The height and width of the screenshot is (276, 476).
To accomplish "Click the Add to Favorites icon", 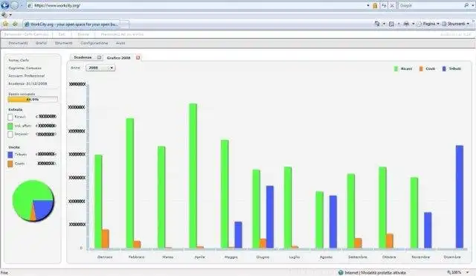I will click(15, 24).
